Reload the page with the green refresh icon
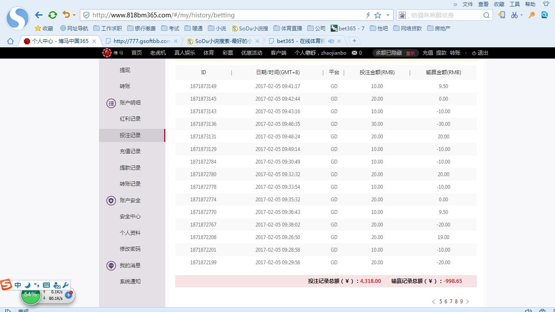 pyautogui.click(x=53, y=15)
